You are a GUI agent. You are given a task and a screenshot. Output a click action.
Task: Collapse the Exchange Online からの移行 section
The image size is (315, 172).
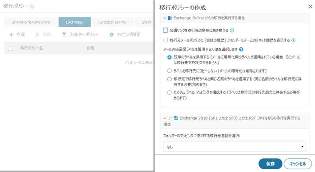pyautogui.click(x=165, y=18)
